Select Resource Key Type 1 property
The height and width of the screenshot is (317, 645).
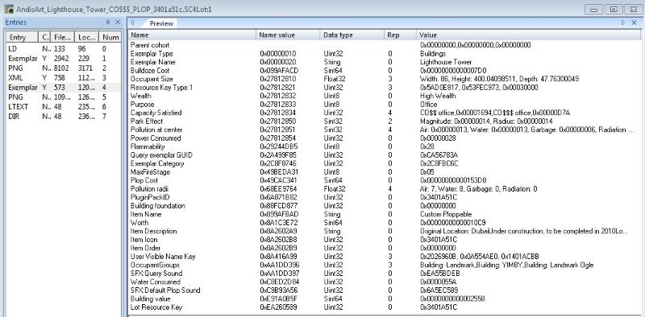pos(385,87)
